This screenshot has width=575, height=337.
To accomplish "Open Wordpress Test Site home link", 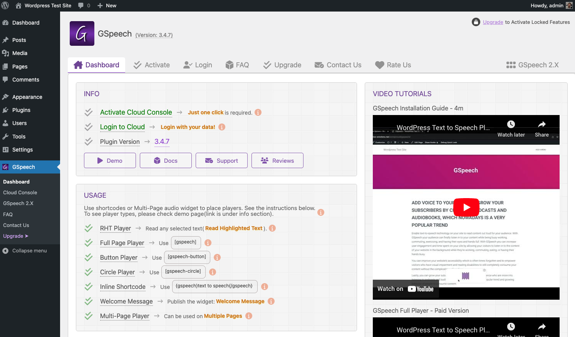I will click(44, 5).
